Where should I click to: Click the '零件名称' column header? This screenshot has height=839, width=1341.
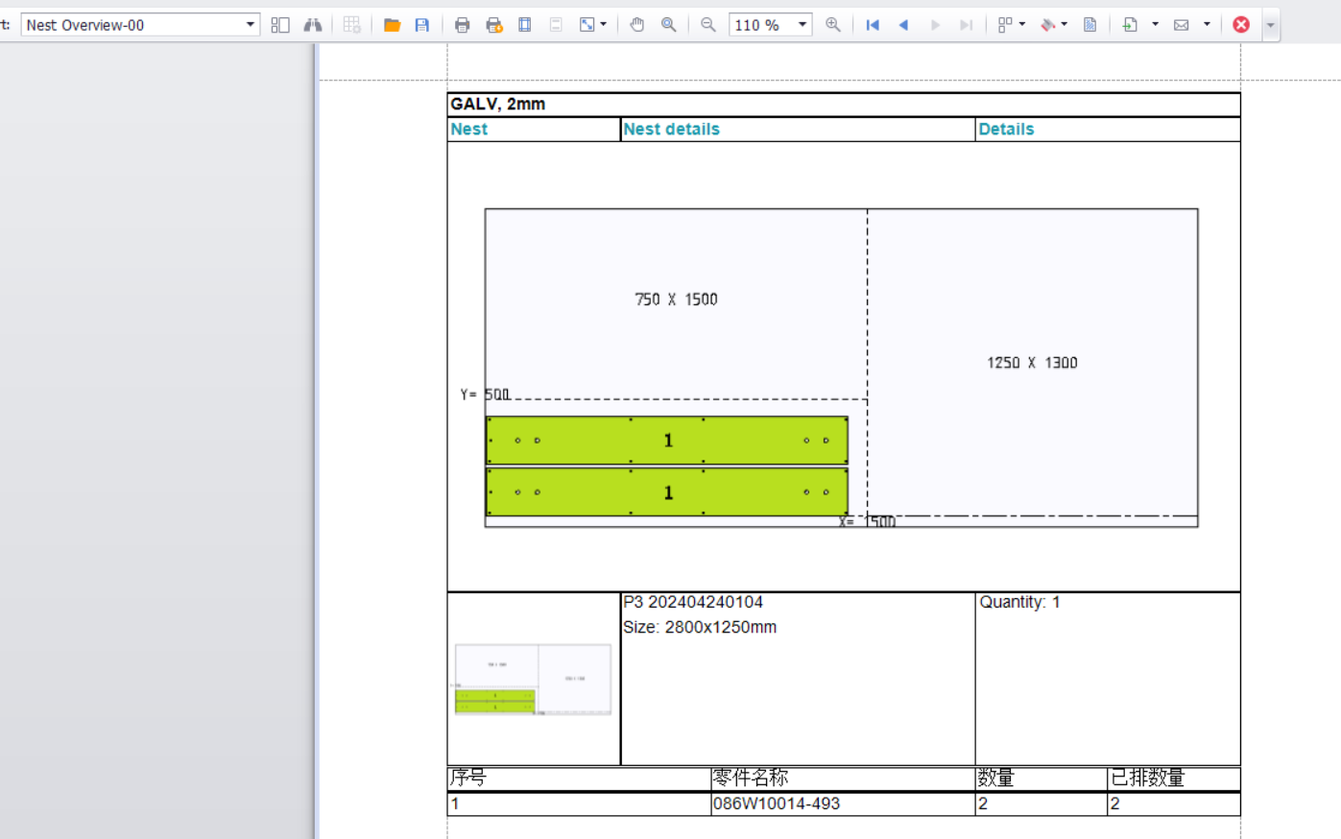(x=750, y=778)
